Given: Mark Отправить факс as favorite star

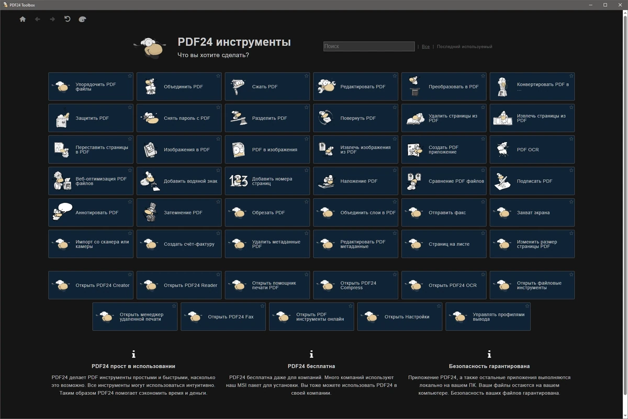Looking at the screenshot, I should coord(484,201).
